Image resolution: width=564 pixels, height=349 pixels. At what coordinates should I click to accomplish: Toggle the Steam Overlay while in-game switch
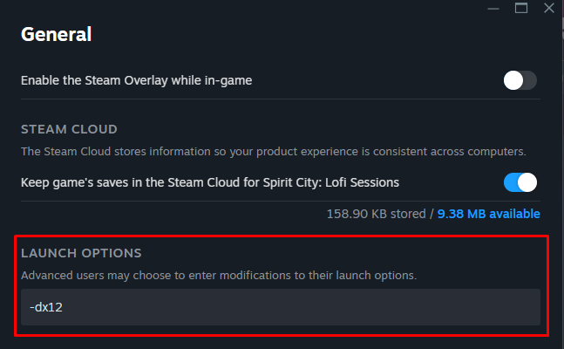(x=520, y=81)
